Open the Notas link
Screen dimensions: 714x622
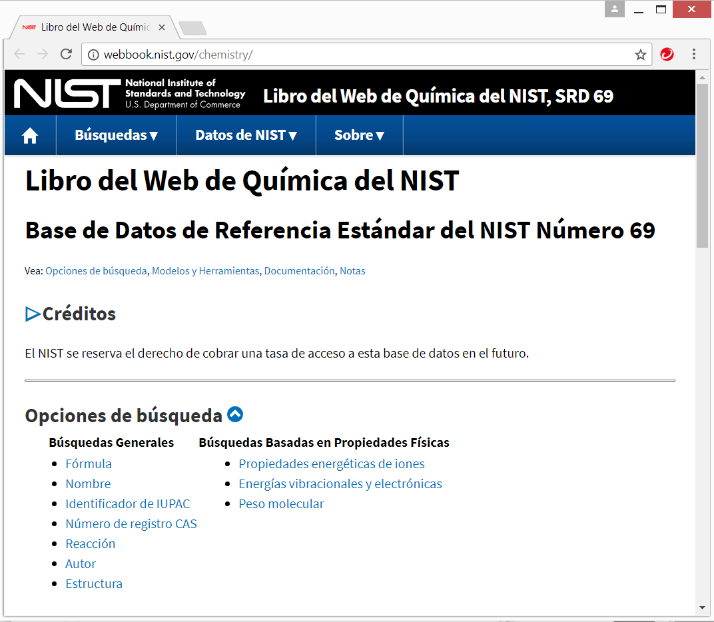pyautogui.click(x=352, y=271)
